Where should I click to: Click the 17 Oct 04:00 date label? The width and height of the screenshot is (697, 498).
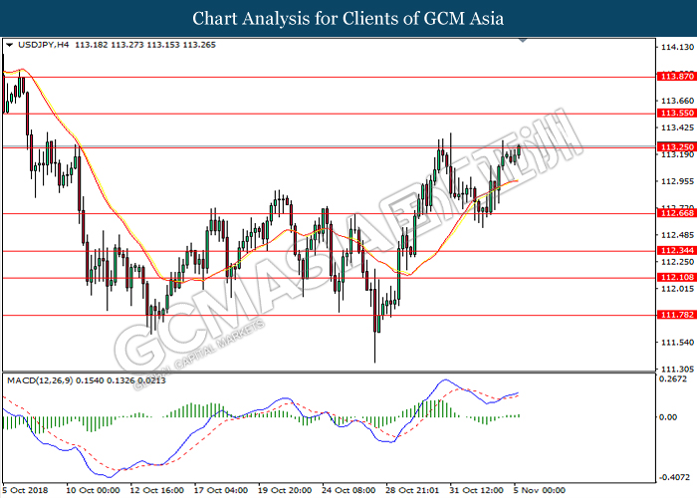[x=221, y=490]
